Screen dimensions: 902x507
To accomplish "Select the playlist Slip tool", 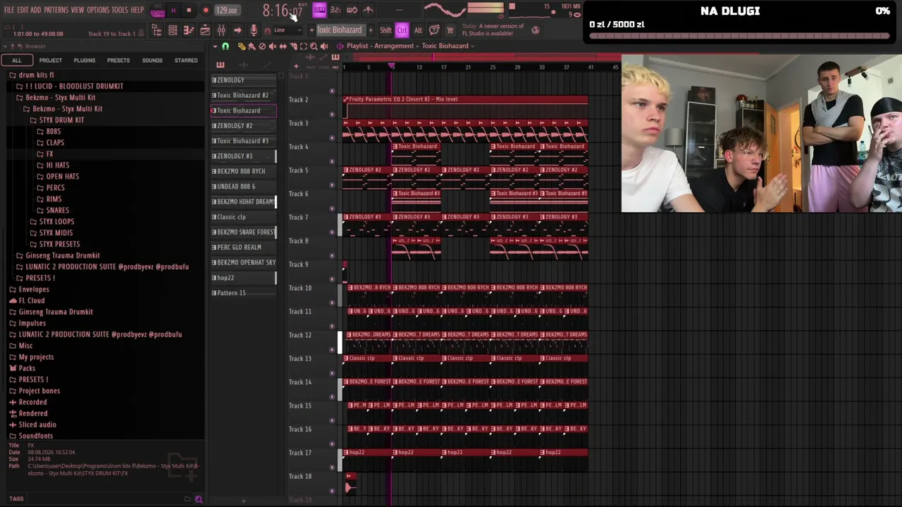I will [283, 46].
